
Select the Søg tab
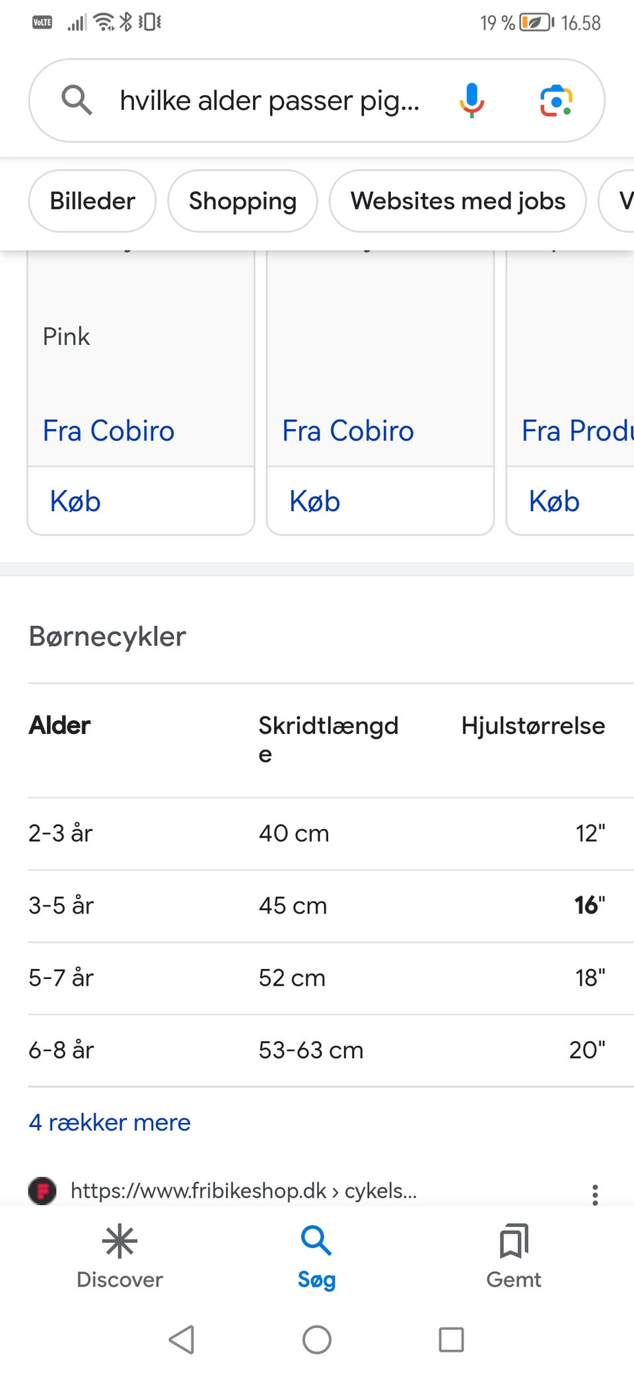(317, 1256)
